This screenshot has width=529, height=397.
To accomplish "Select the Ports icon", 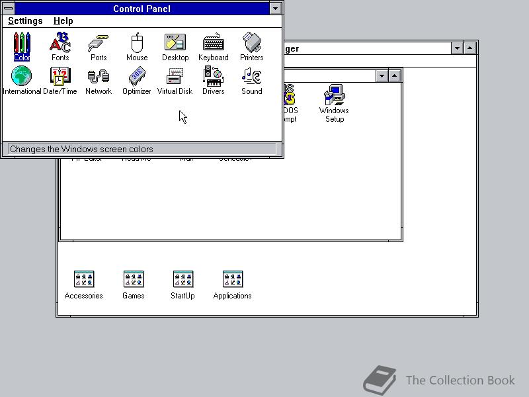I will pos(99,47).
